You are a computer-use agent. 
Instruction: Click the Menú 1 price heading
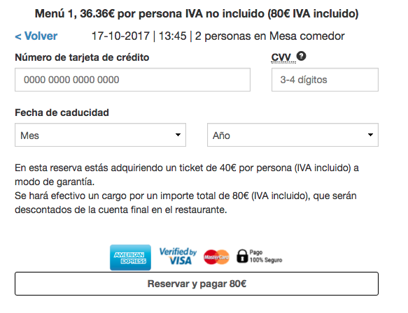197,13
